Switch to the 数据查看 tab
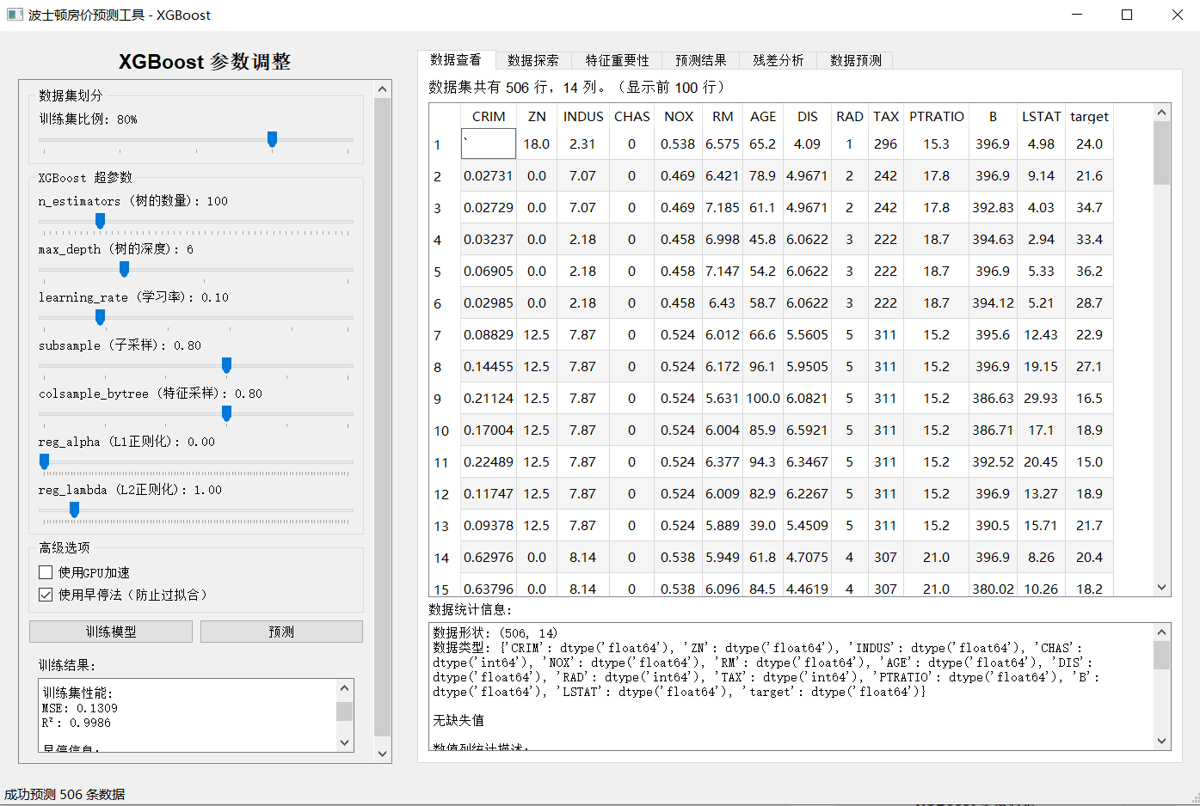The image size is (1200, 806). (456, 60)
